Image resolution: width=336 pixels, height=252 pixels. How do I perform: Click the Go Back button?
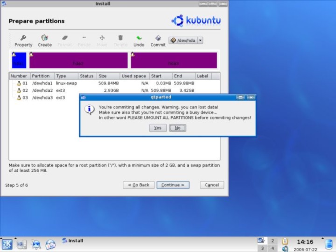point(139,185)
